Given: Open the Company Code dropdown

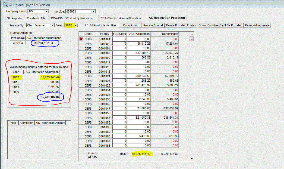Looking at the screenshot, I should tap(46, 11).
